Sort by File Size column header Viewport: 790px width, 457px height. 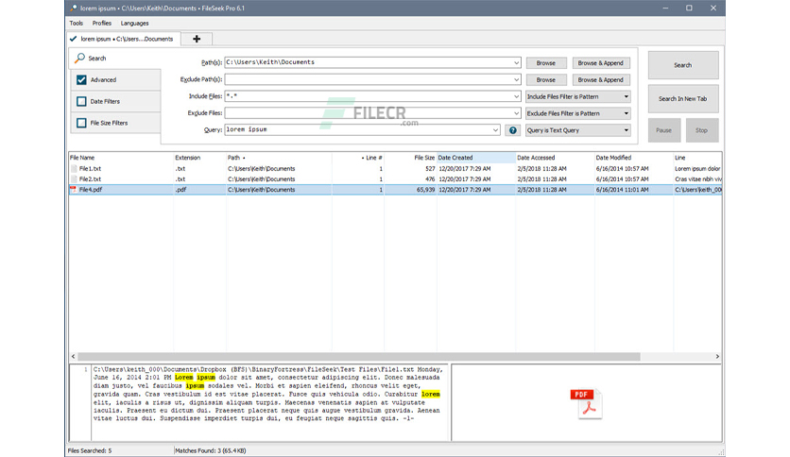point(410,158)
